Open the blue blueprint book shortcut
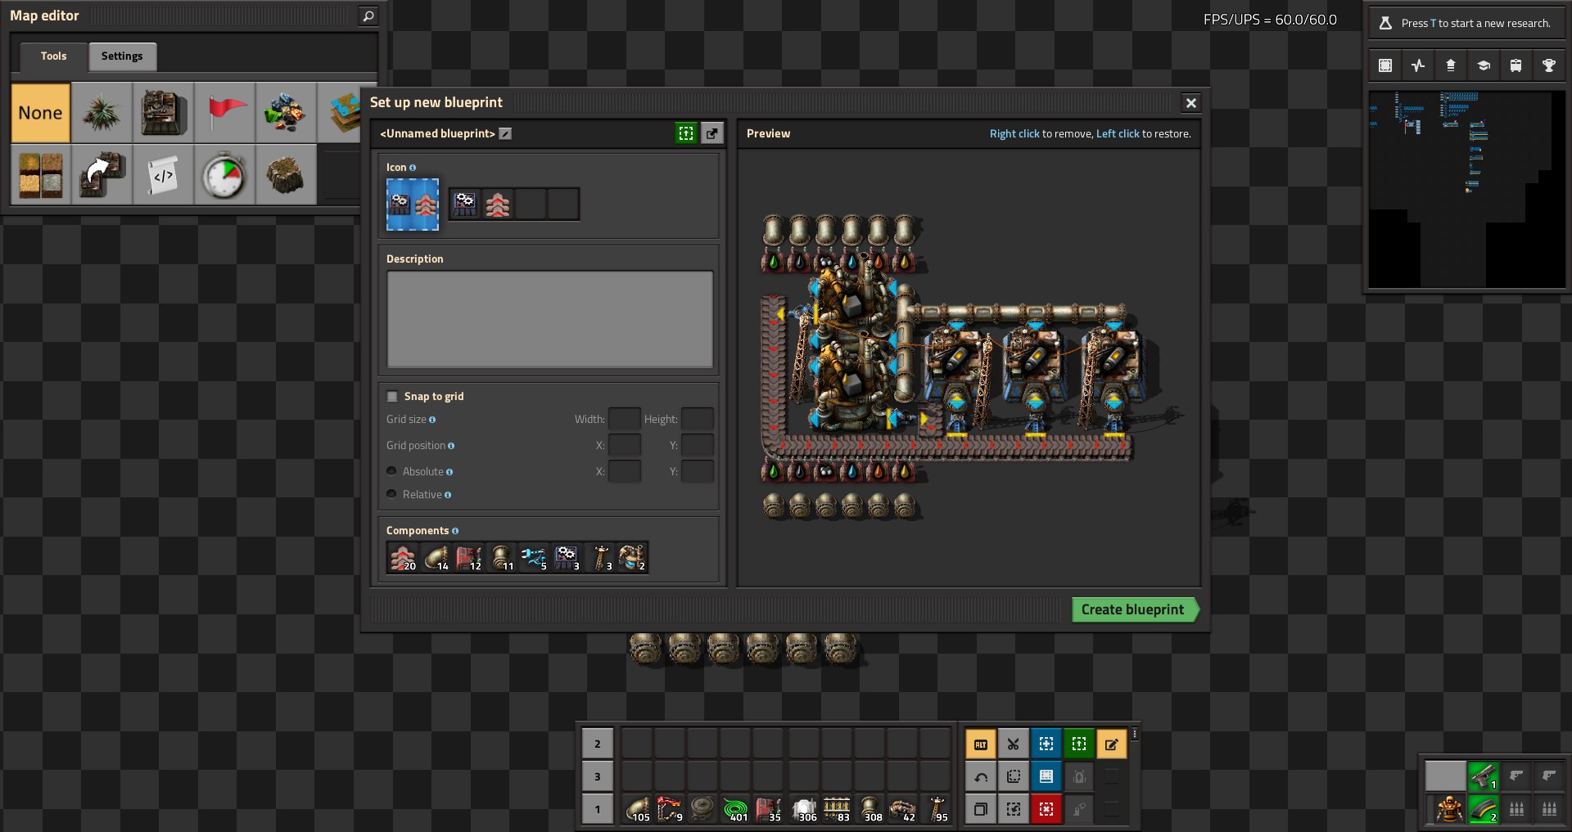The width and height of the screenshot is (1572, 832). [1046, 776]
